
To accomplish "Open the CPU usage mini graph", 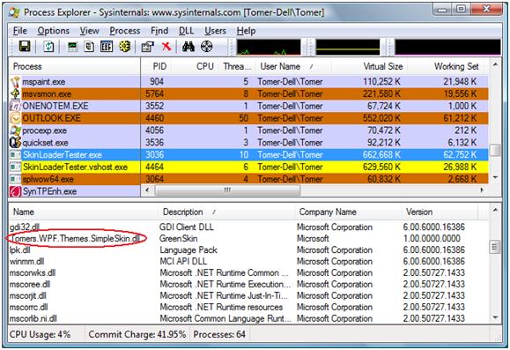I will coord(269,48).
